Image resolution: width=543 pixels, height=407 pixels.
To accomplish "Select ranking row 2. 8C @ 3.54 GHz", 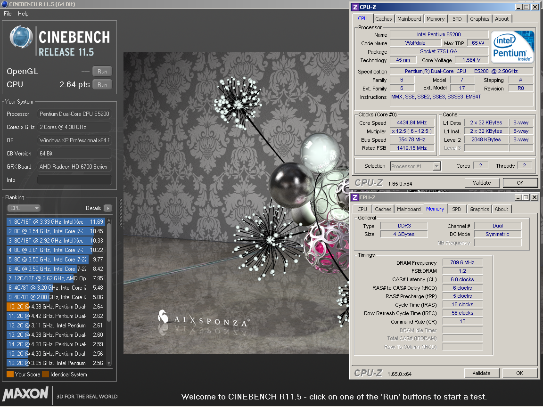I will (56, 231).
